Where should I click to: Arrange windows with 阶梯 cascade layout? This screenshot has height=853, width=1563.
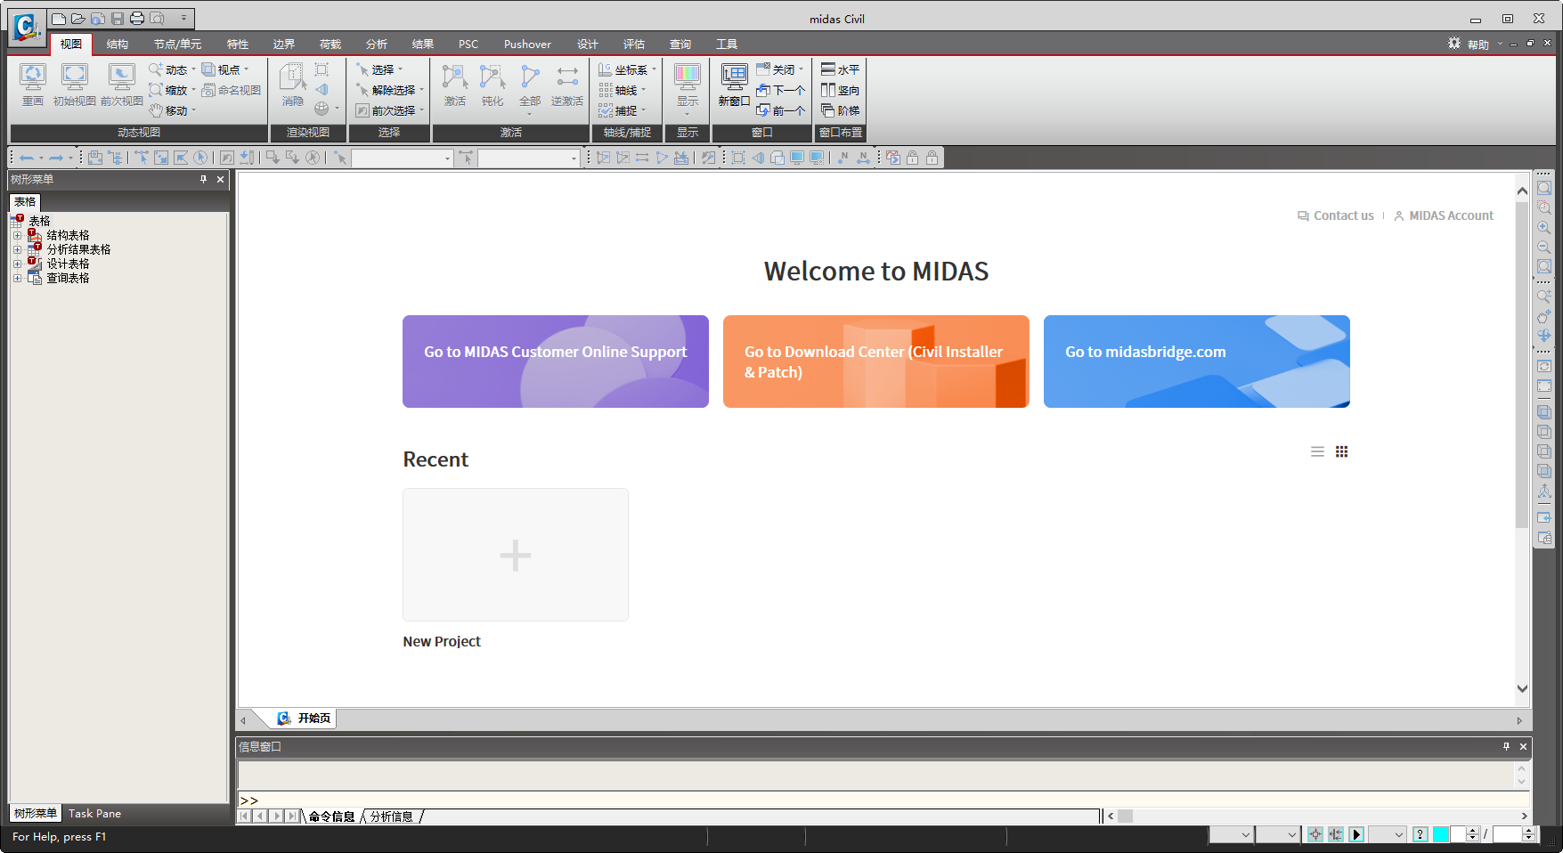coord(840,110)
